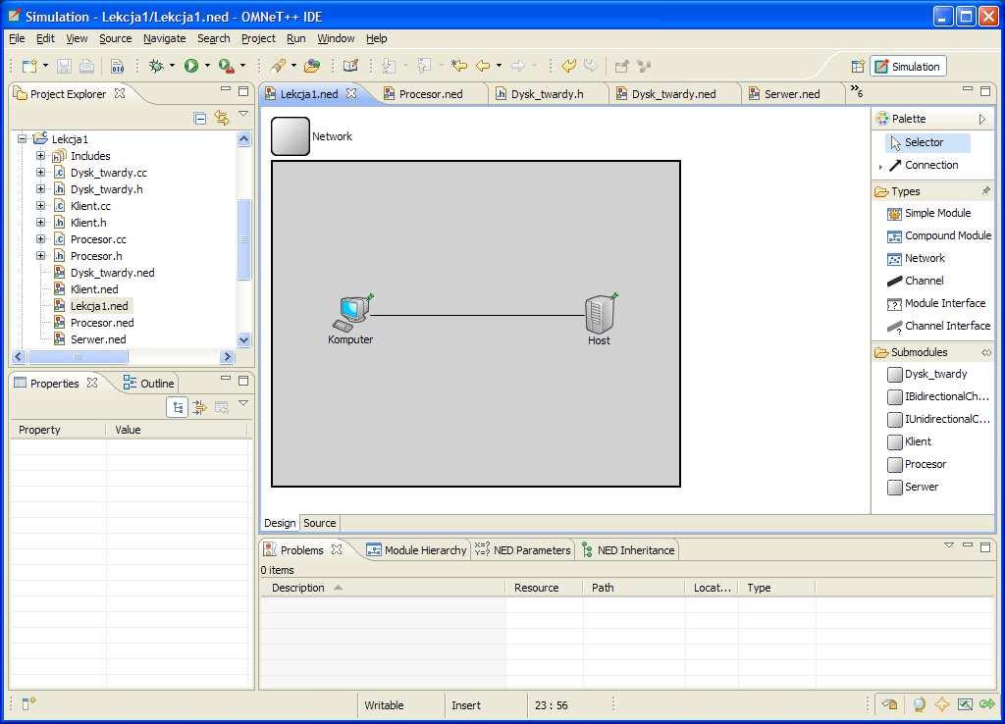This screenshot has width=1005, height=724.
Task: Pin the Types palette drawer open
Action: (x=985, y=191)
